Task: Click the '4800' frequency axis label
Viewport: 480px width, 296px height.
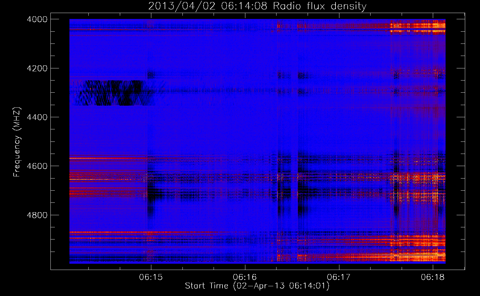Action: pos(37,215)
